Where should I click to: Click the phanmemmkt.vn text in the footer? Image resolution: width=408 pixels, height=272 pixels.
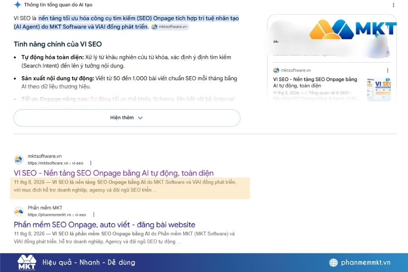365,262
